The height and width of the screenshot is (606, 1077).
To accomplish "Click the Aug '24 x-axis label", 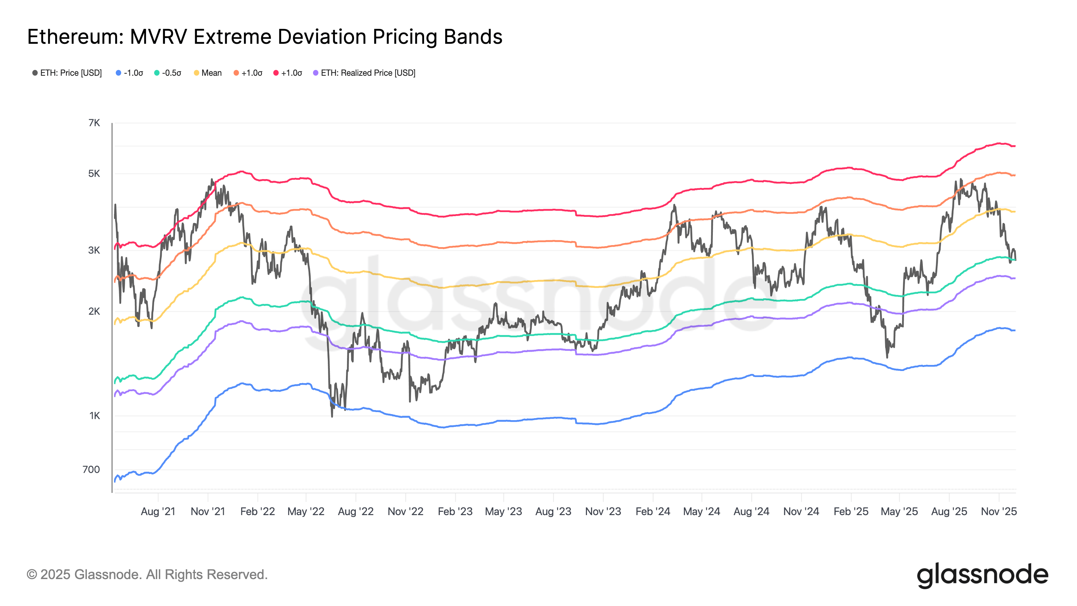I will click(751, 511).
